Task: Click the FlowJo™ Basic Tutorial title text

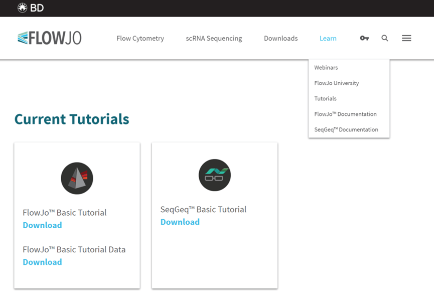Action: pos(65,212)
